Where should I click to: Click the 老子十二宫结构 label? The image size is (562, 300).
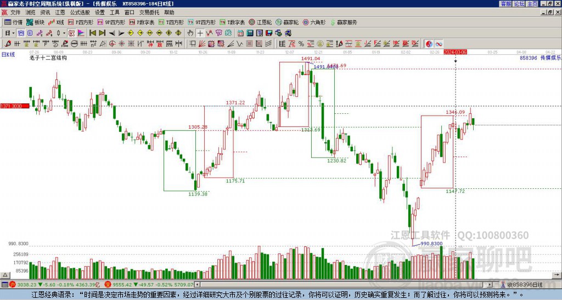tap(48, 57)
